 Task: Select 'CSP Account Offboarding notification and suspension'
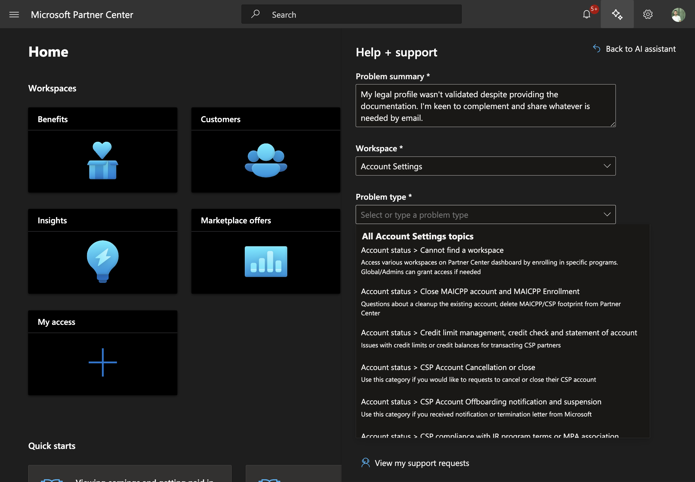pyautogui.click(x=503, y=408)
